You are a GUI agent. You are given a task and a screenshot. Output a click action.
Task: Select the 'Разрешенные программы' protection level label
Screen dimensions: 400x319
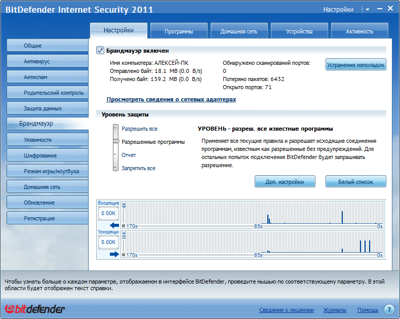coord(153,142)
